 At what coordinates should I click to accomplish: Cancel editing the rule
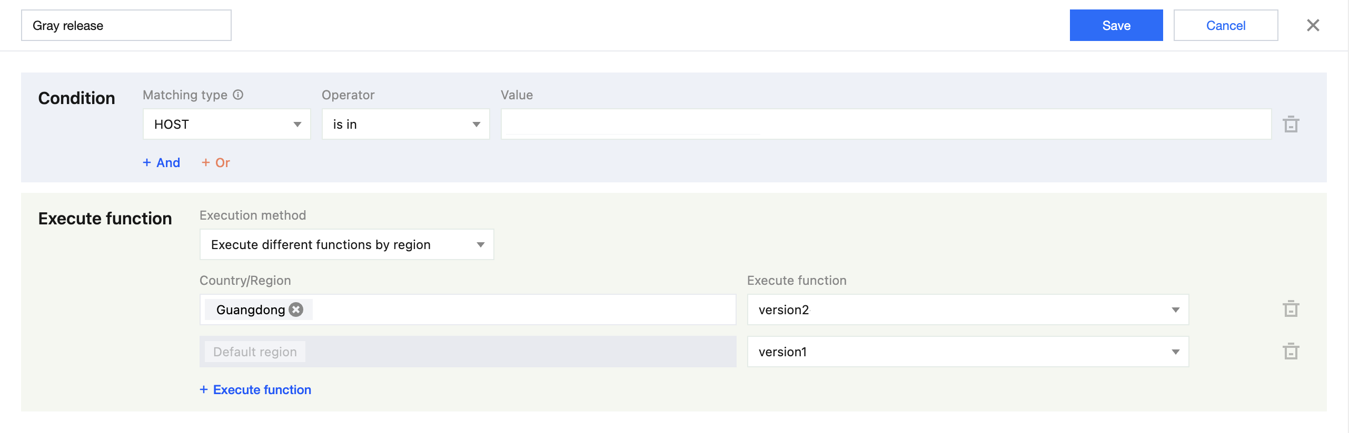point(1225,25)
